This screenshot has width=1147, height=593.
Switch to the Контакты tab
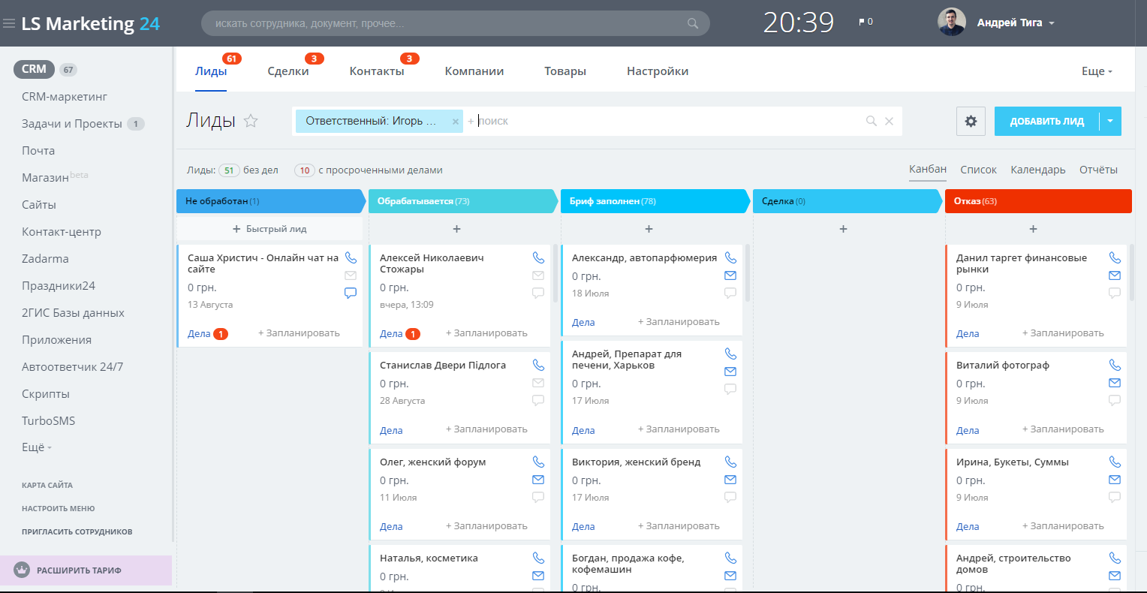[377, 71]
